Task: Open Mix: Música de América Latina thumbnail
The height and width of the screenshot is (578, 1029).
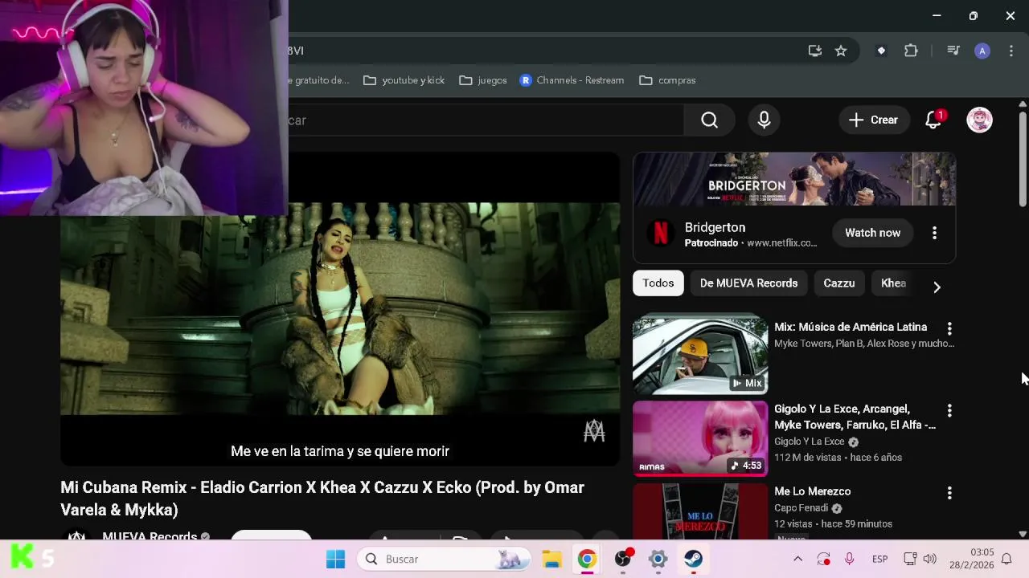Action: [700, 356]
